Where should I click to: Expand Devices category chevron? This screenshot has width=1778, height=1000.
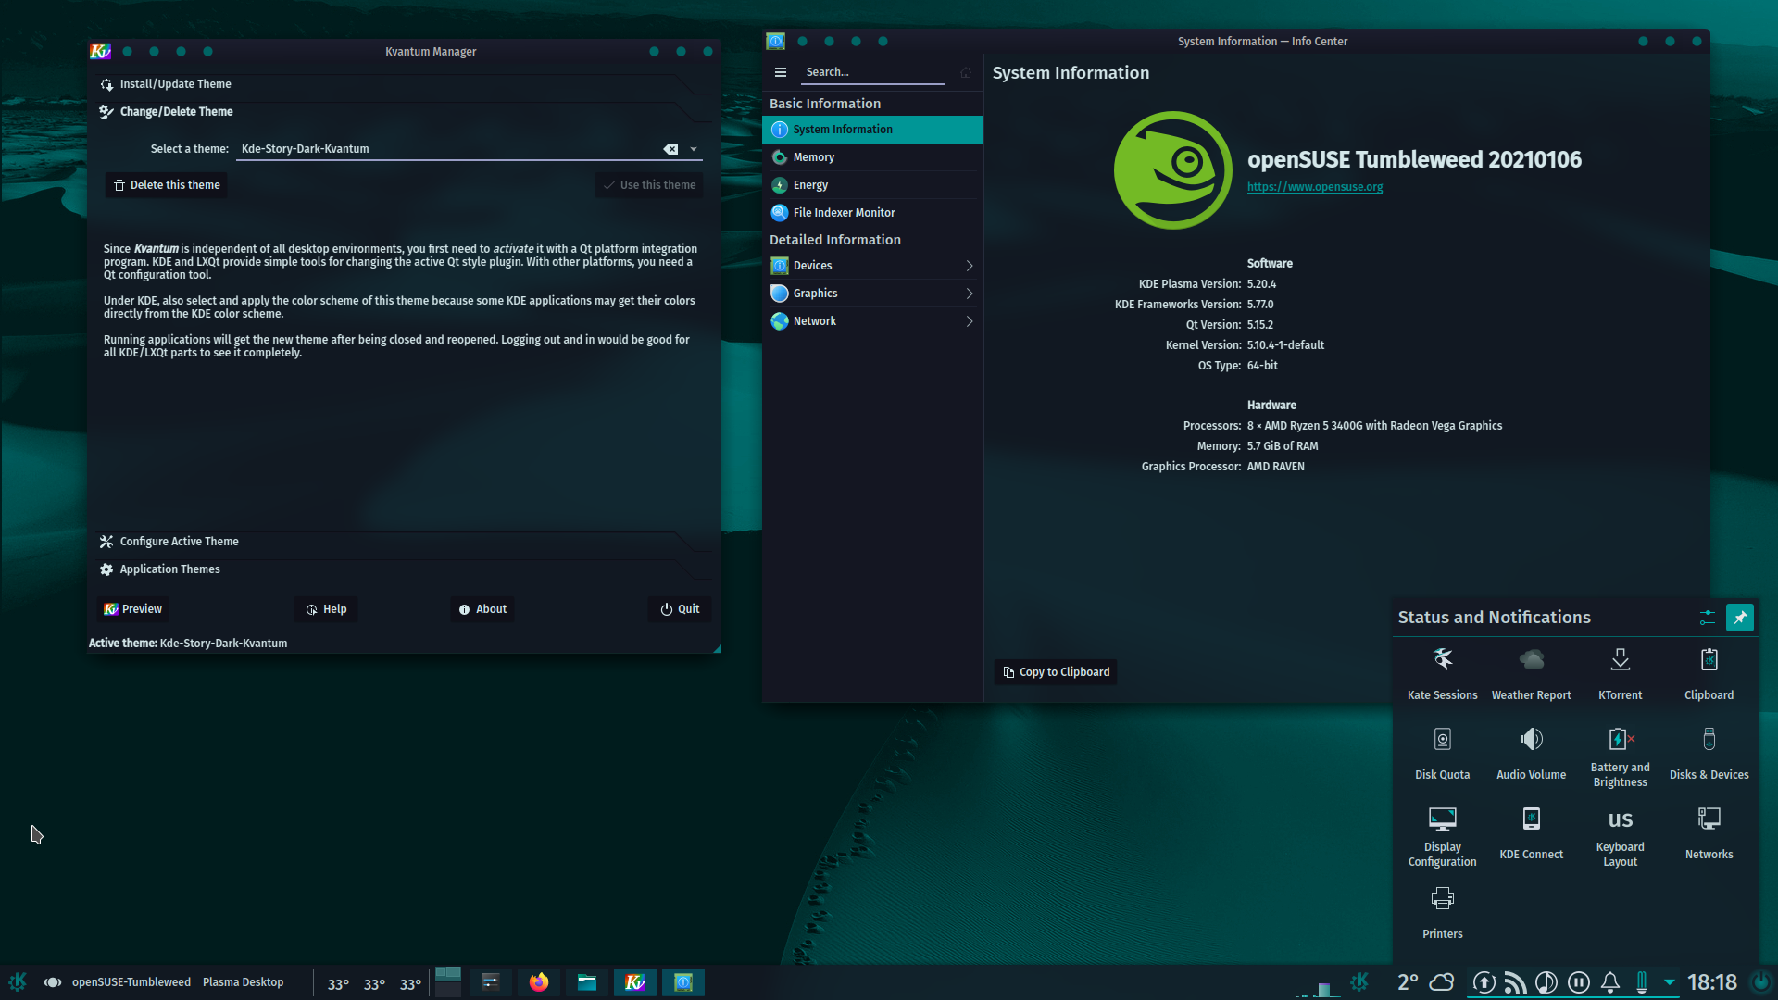tap(970, 266)
